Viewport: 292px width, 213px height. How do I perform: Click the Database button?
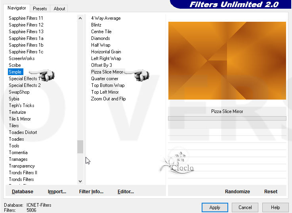point(23,191)
